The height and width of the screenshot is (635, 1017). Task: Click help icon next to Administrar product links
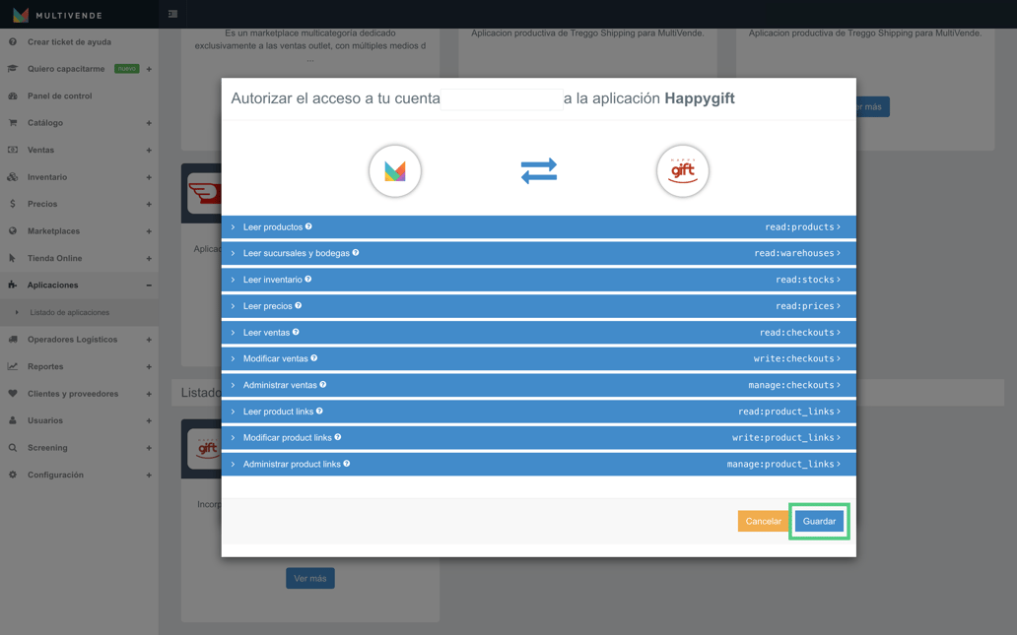[x=346, y=464]
